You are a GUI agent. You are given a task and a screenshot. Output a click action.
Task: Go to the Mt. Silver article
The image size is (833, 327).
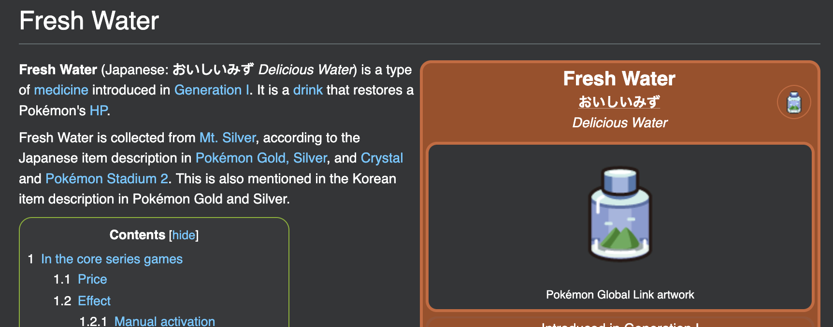227,138
